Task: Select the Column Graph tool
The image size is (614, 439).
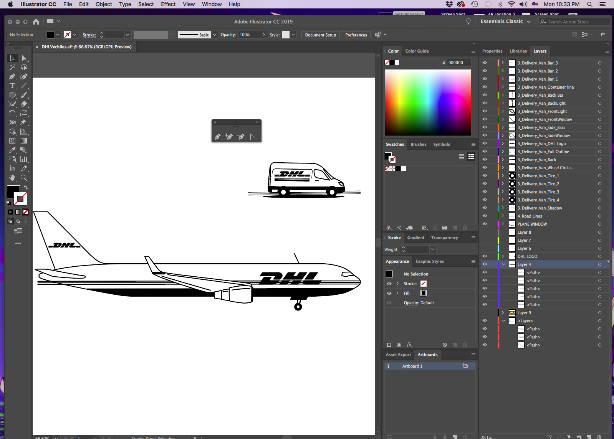Action: pos(24,159)
